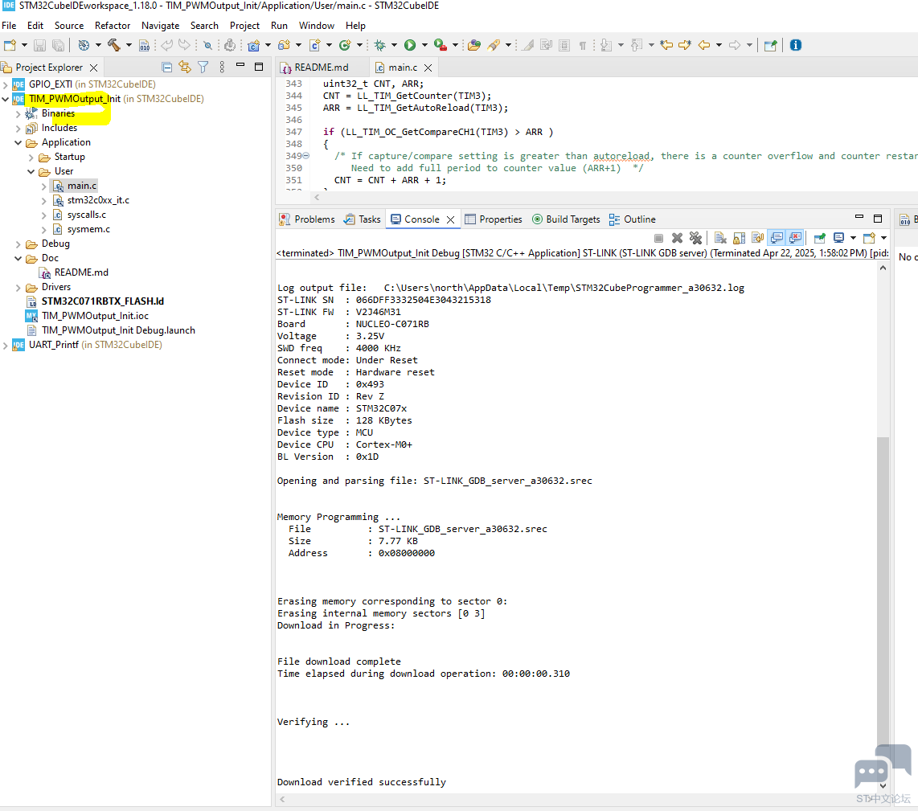Open the Source menu

coord(69,26)
